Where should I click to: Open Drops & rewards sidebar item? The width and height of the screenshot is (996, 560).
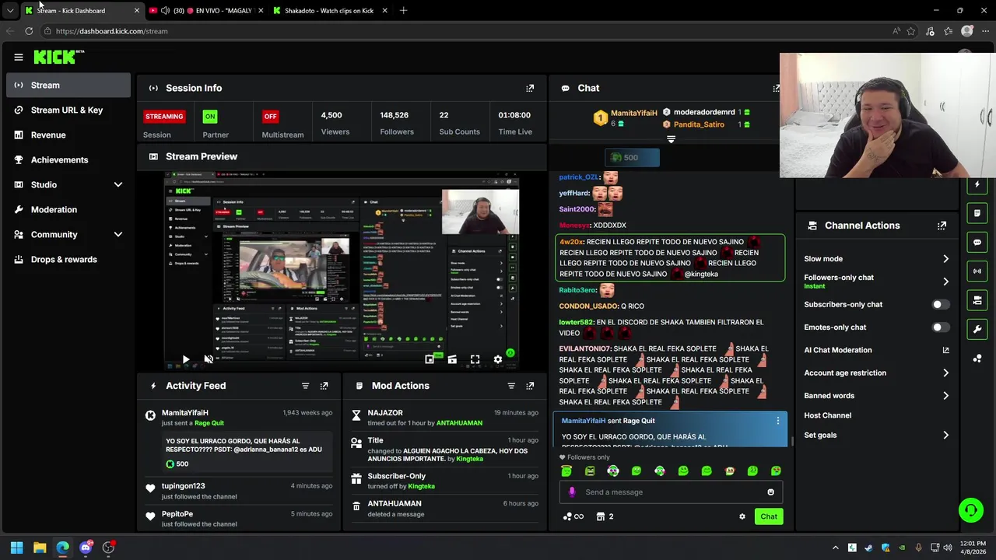click(68, 259)
